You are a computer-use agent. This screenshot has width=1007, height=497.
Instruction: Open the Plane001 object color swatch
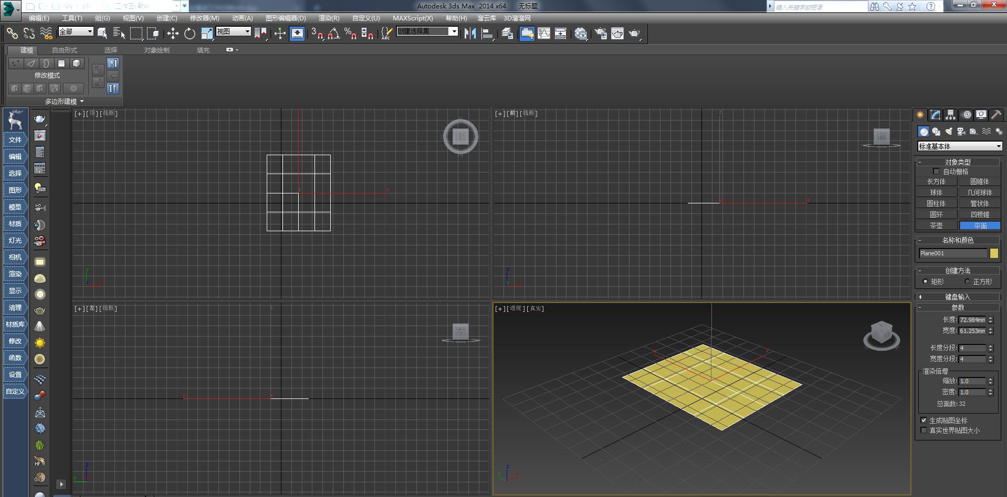(994, 253)
